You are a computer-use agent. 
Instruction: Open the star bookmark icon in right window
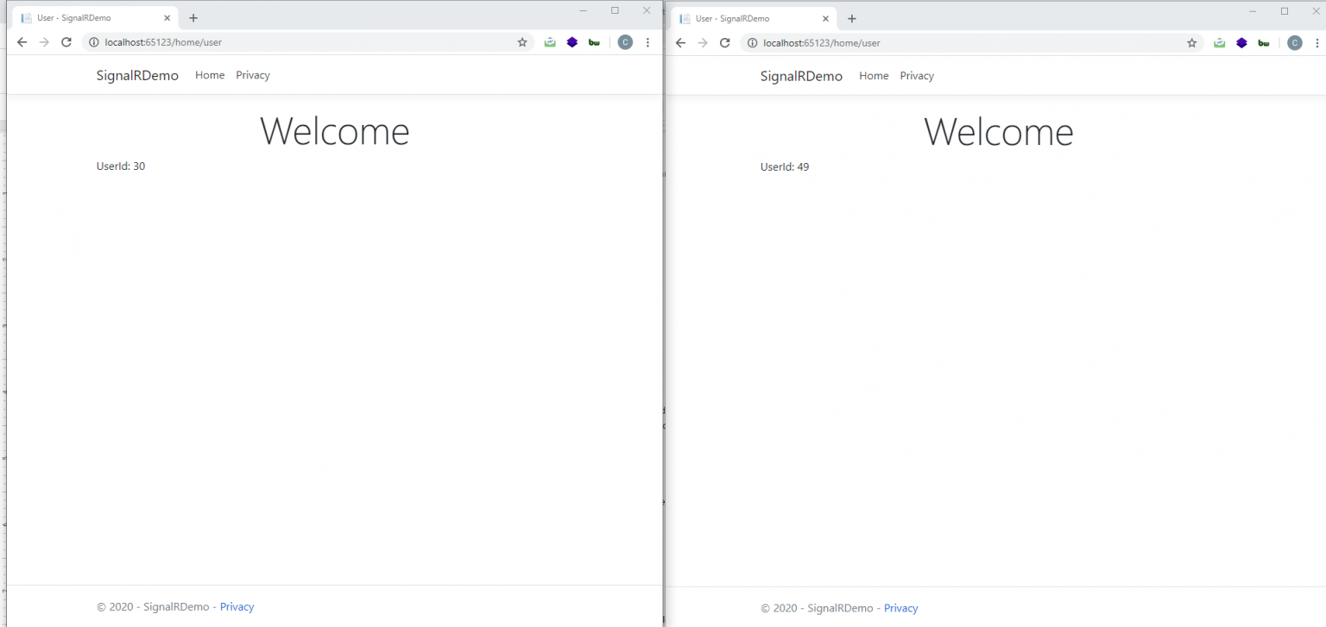point(1191,42)
